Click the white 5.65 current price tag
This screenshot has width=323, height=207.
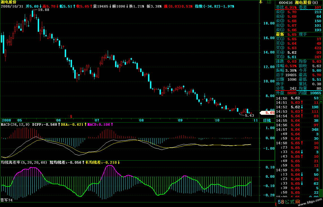tap(267, 113)
